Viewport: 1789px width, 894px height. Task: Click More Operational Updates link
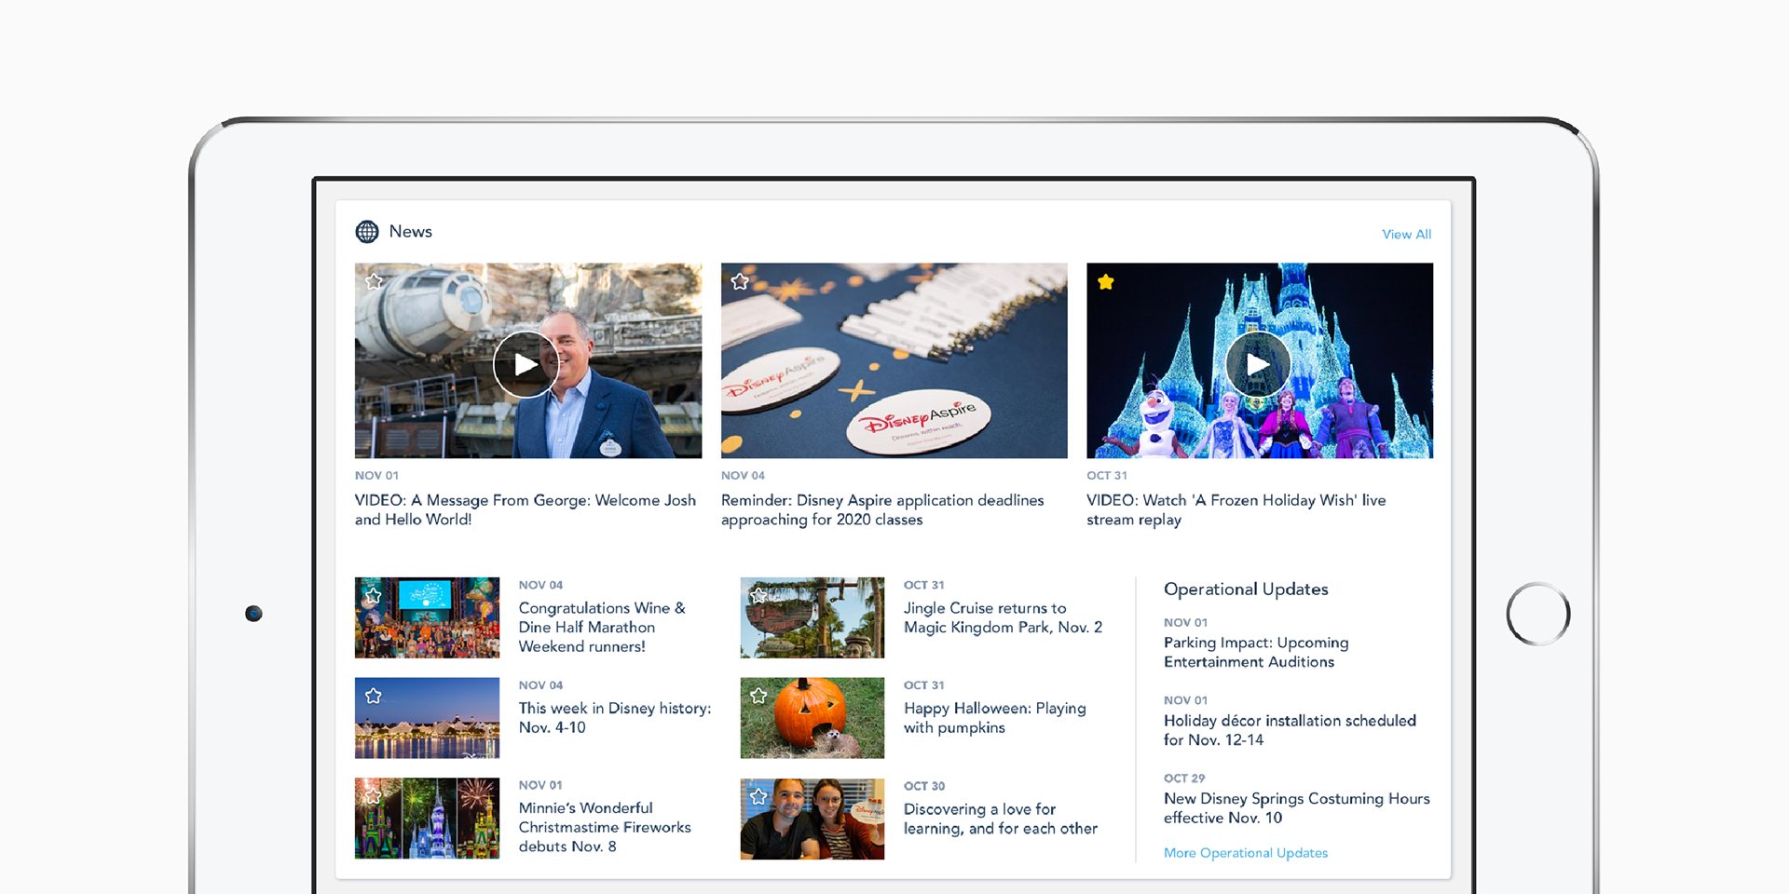[x=1246, y=853]
